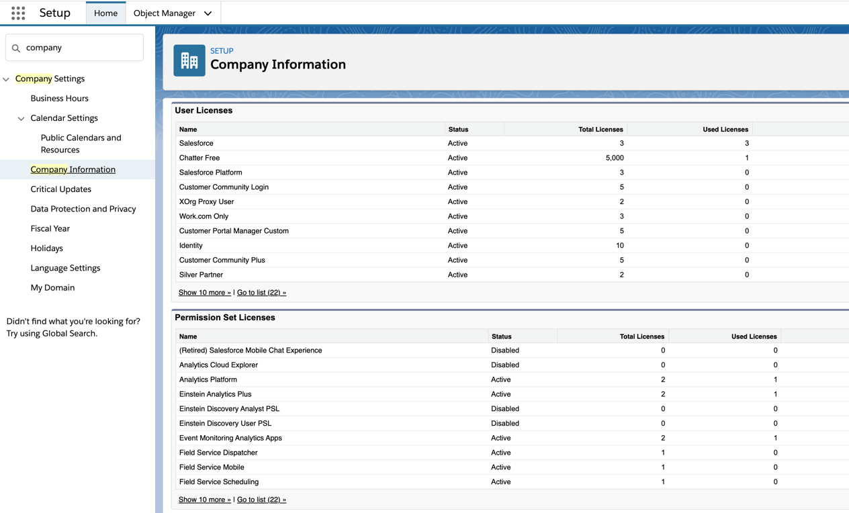This screenshot has height=513, width=849.
Task: Open Critical Updates page
Action: pyautogui.click(x=60, y=189)
